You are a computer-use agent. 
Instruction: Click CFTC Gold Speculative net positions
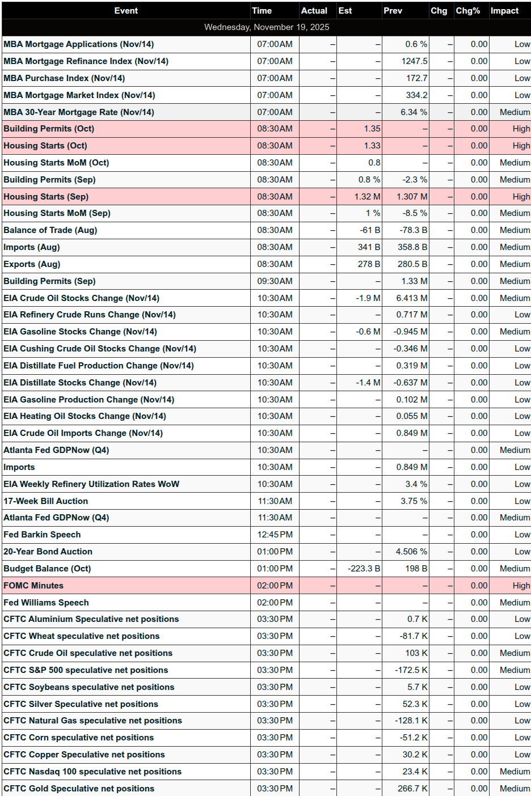click(x=79, y=789)
